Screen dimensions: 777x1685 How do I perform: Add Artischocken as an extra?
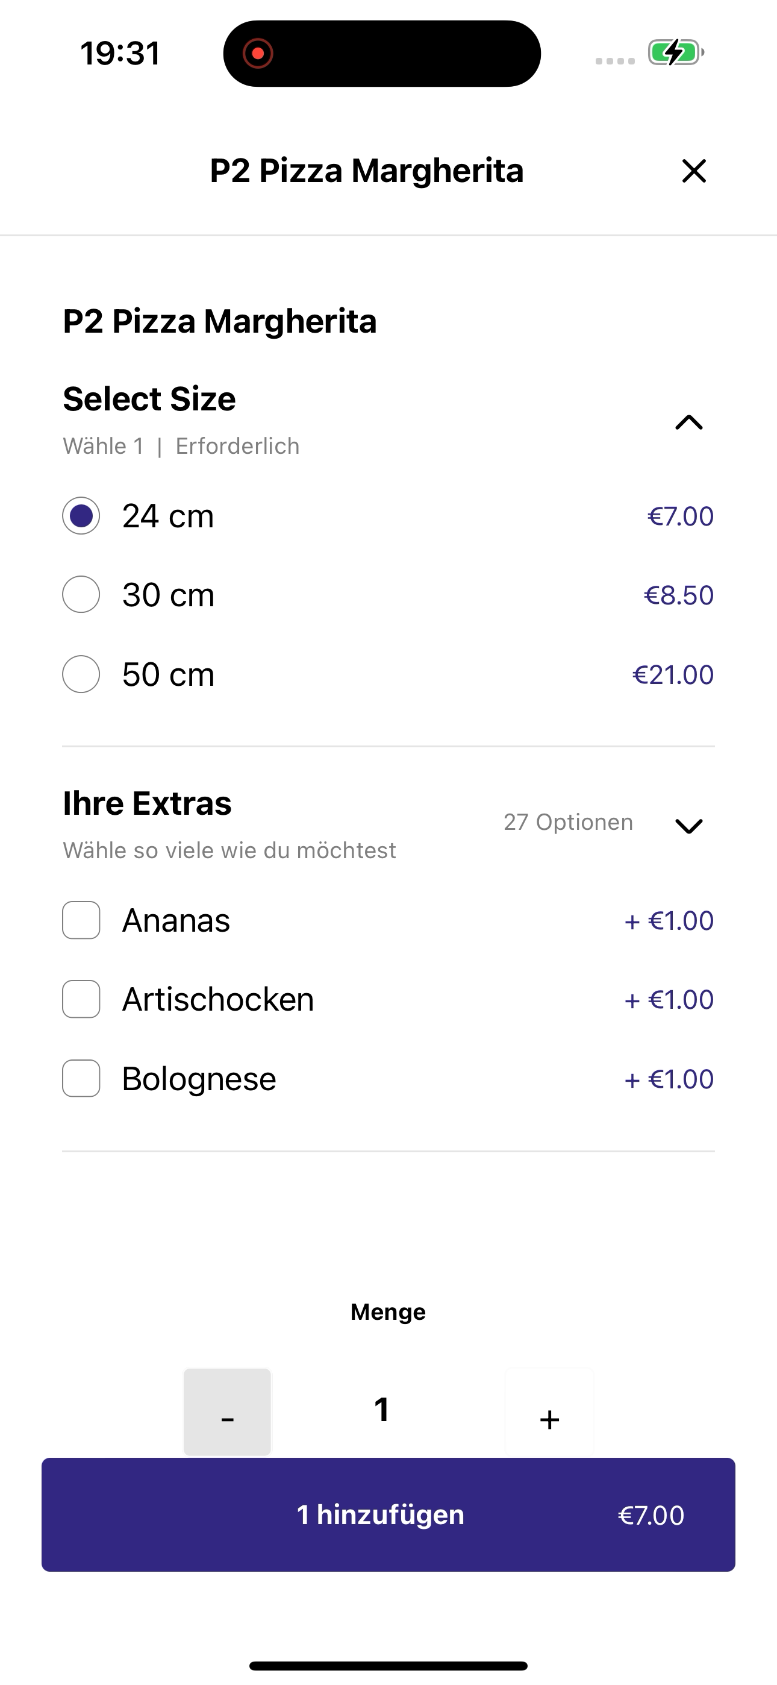click(x=81, y=999)
